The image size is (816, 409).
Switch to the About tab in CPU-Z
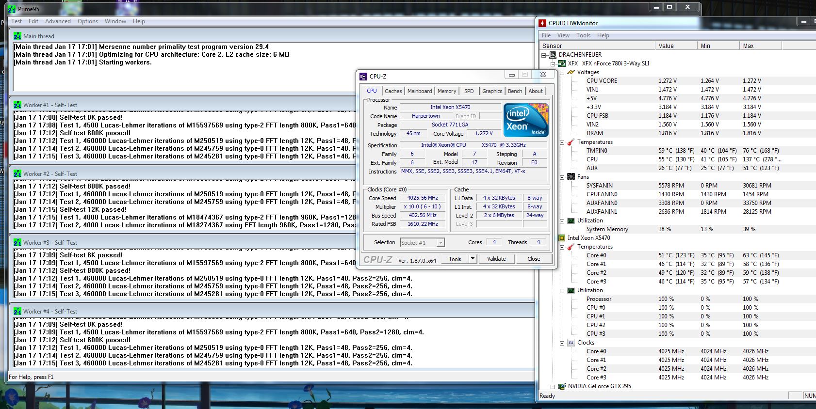[x=536, y=91]
